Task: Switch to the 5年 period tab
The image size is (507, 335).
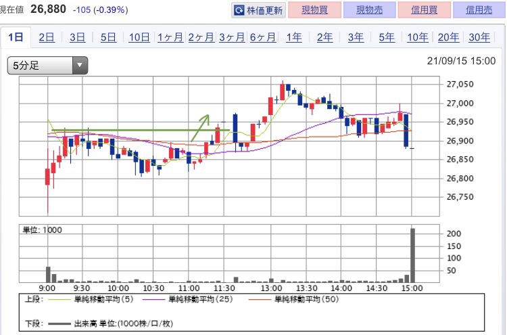Action: [387, 37]
